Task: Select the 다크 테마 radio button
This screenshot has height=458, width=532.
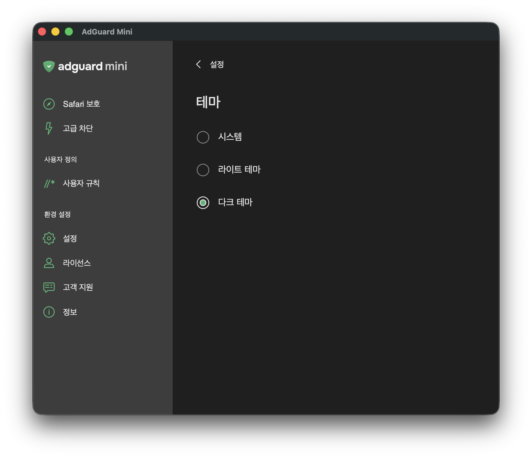Action: 203,202
